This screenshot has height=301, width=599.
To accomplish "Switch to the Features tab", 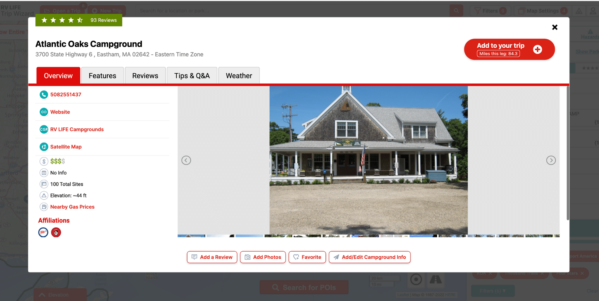I will click(102, 76).
